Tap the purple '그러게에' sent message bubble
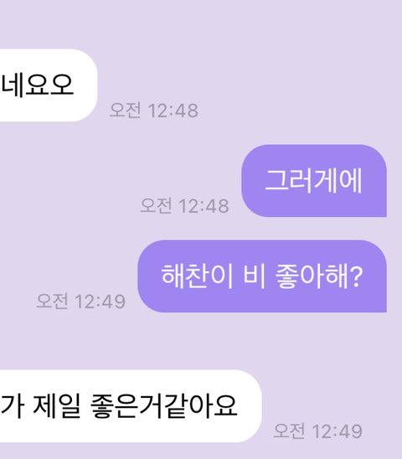Image resolution: width=402 pixels, height=459 pixels. (314, 181)
